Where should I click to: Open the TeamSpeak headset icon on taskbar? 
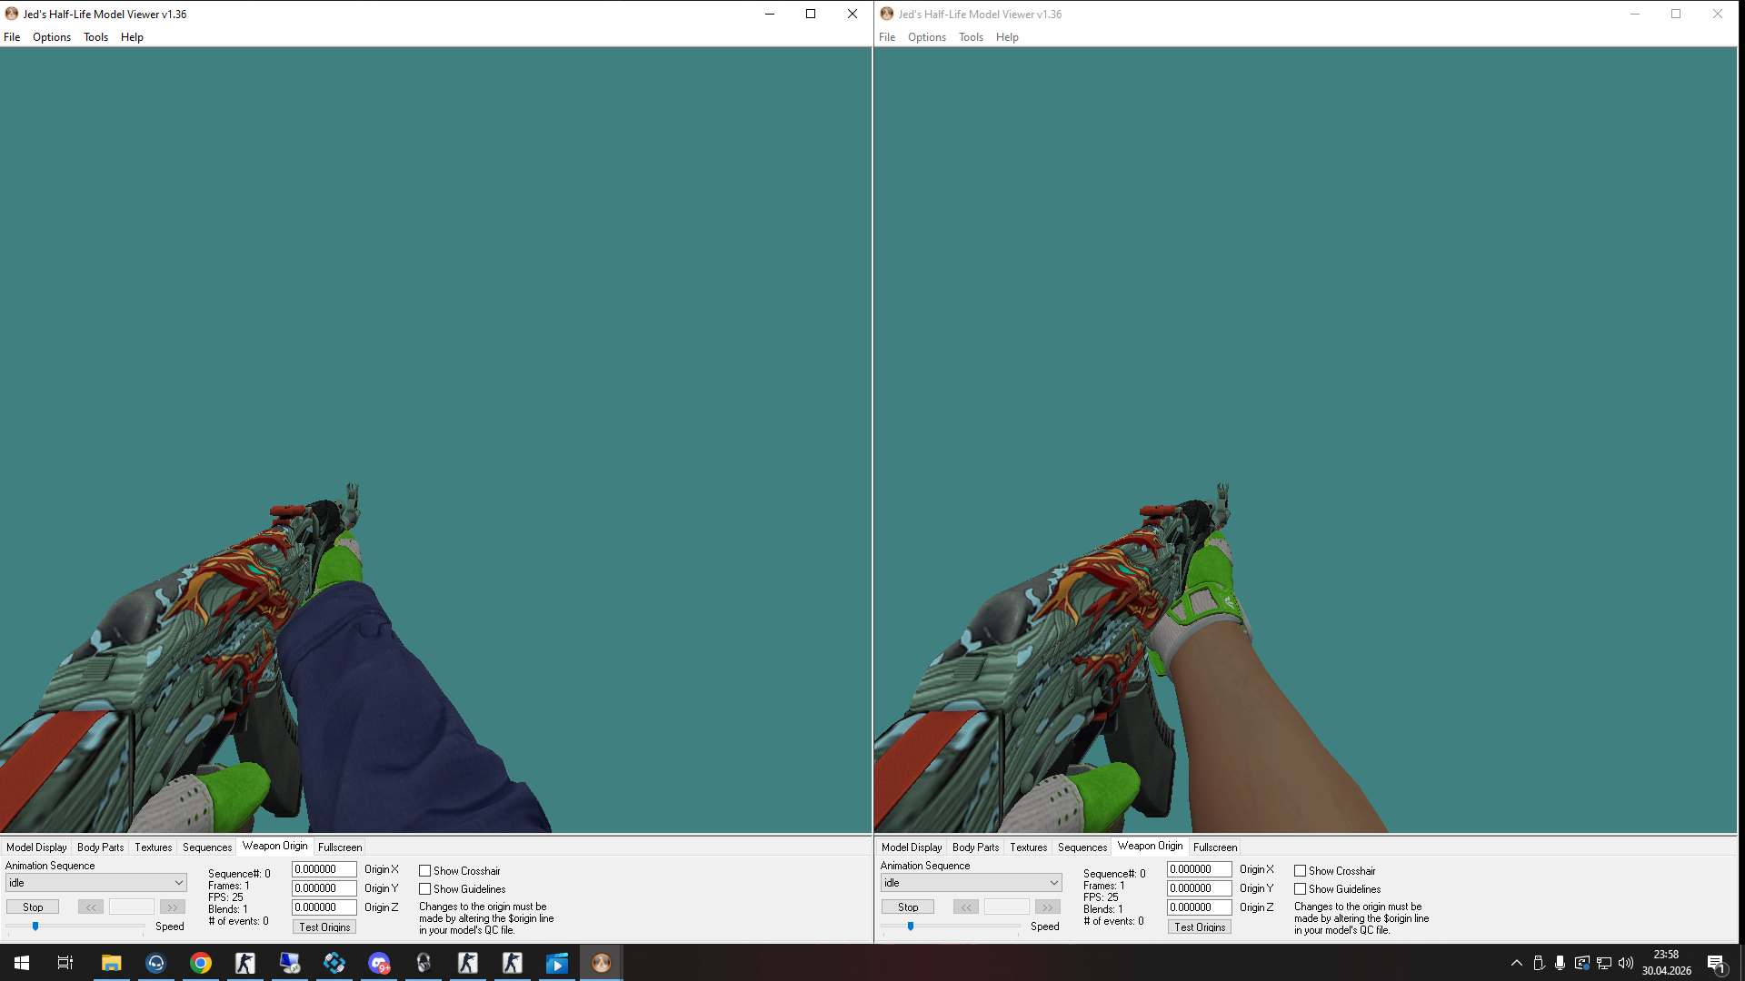(155, 963)
